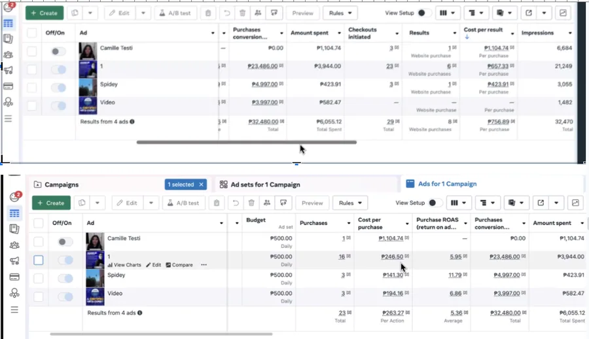Click View Charts under ad 1
589x339 pixels.
click(x=124, y=265)
